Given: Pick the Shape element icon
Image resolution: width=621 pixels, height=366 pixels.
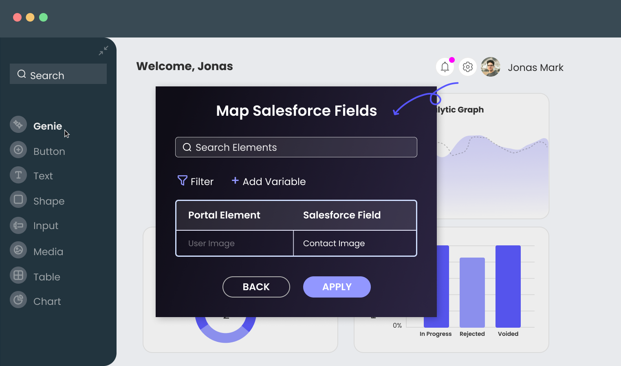Looking at the screenshot, I should click(x=18, y=200).
